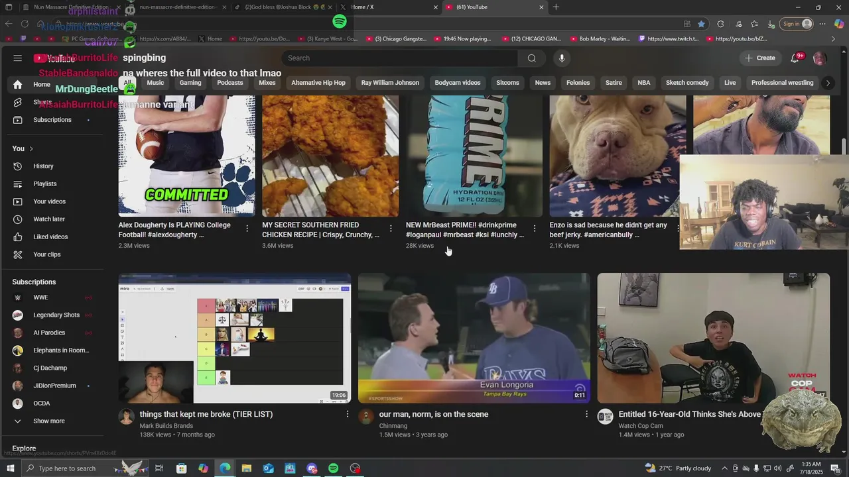Open options for fried chicken recipe short
Viewport: 849px width, 477px height.
tap(391, 229)
